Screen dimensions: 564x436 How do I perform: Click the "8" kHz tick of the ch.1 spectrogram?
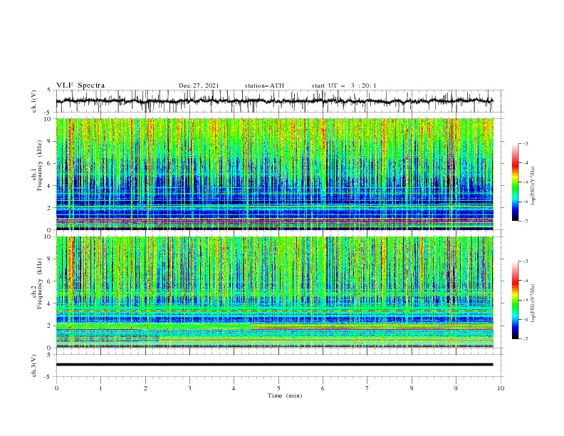50,141
